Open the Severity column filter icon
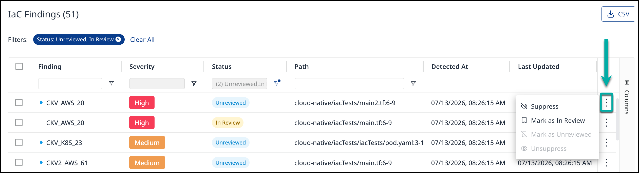The height and width of the screenshot is (173, 639). 194,83
